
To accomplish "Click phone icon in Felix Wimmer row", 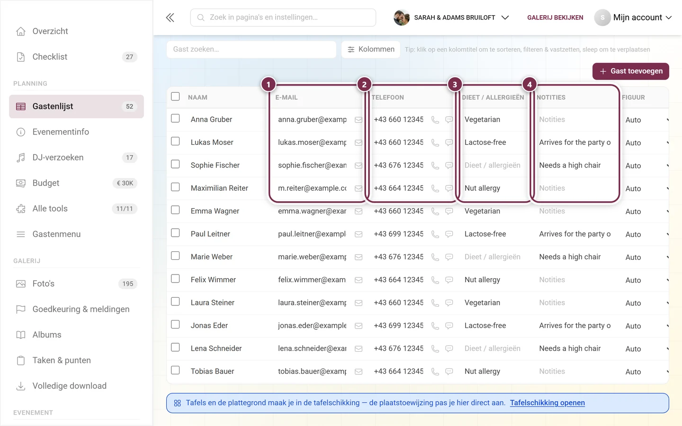I will point(435,280).
